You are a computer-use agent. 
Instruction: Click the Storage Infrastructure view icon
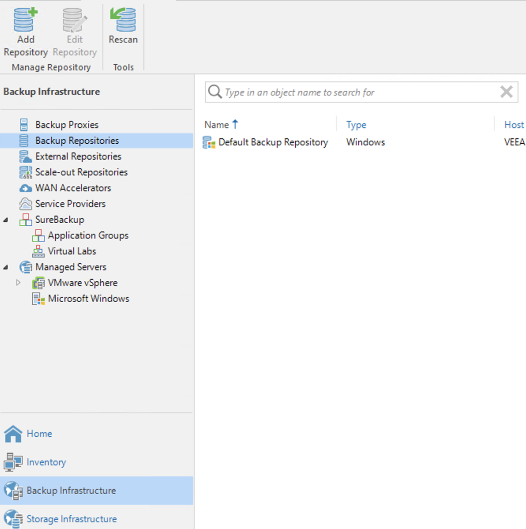pyautogui.click(x=13, y=519)
